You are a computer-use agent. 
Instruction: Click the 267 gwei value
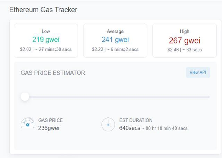pyautogui.click(x=185, y=40)
